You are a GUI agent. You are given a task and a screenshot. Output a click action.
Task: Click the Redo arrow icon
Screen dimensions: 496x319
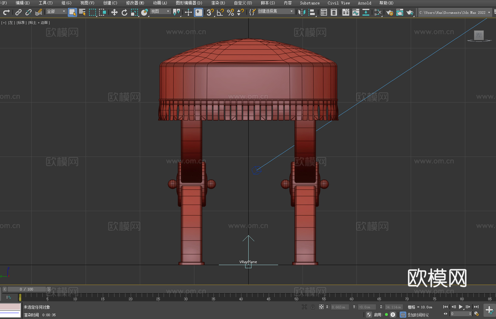[x=6, y=12]
